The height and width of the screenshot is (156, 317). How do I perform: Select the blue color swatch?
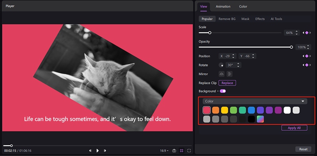(251, 110)
